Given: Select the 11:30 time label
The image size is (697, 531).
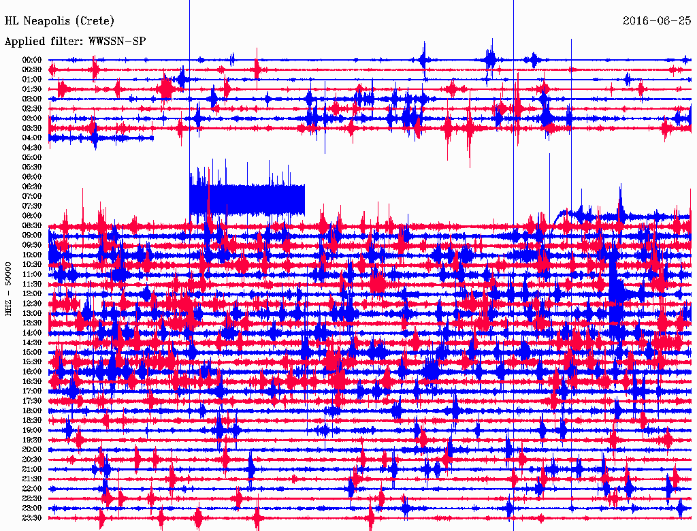Looking at the screenshot, I should tap(32, 284).
